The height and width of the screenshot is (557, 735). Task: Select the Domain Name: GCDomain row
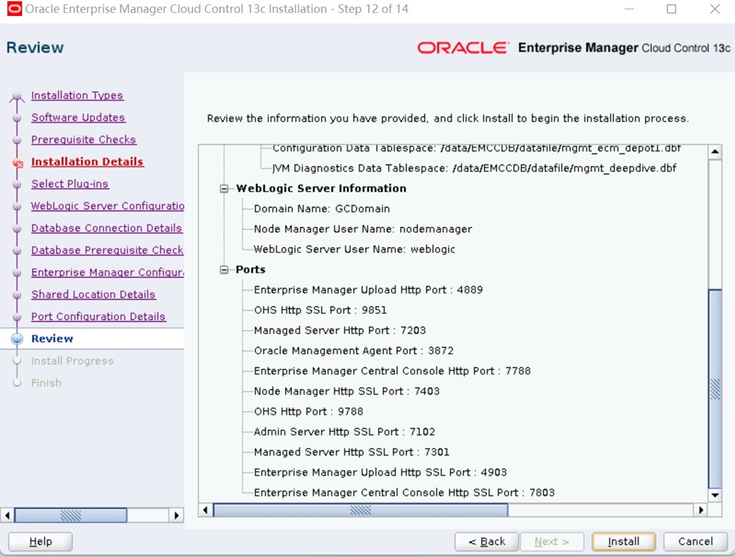(322, 209)
